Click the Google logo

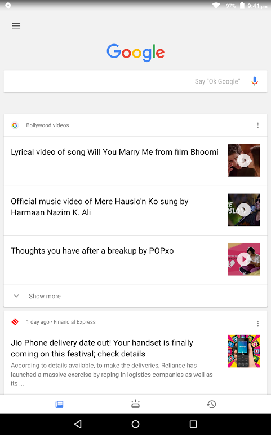[136, 53]
